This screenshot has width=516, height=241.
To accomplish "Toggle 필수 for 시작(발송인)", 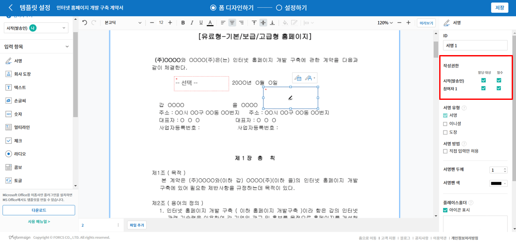I will 499,80.
